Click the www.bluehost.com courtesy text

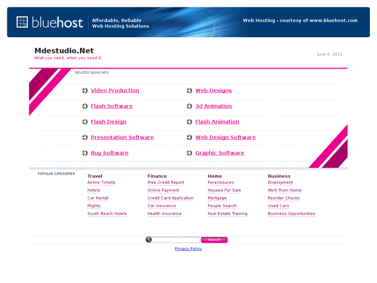pos(300,20)
